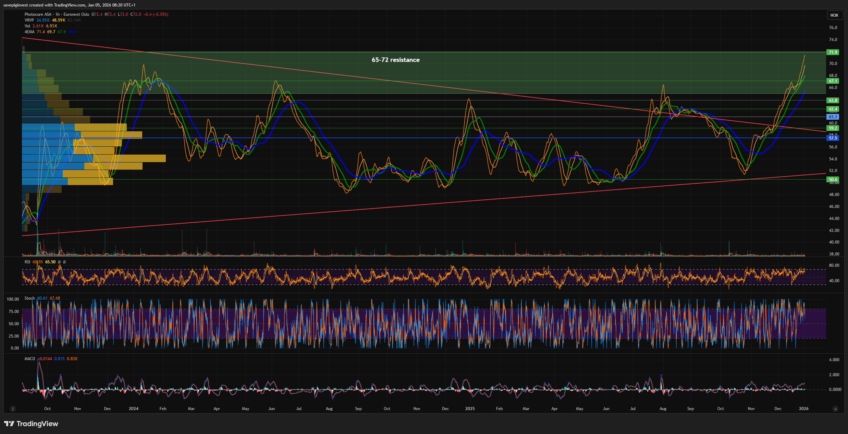This screenshot has height=434, width=848.
Task: Click the 65-72 resistance text label
Action: [x=395, y=60]
